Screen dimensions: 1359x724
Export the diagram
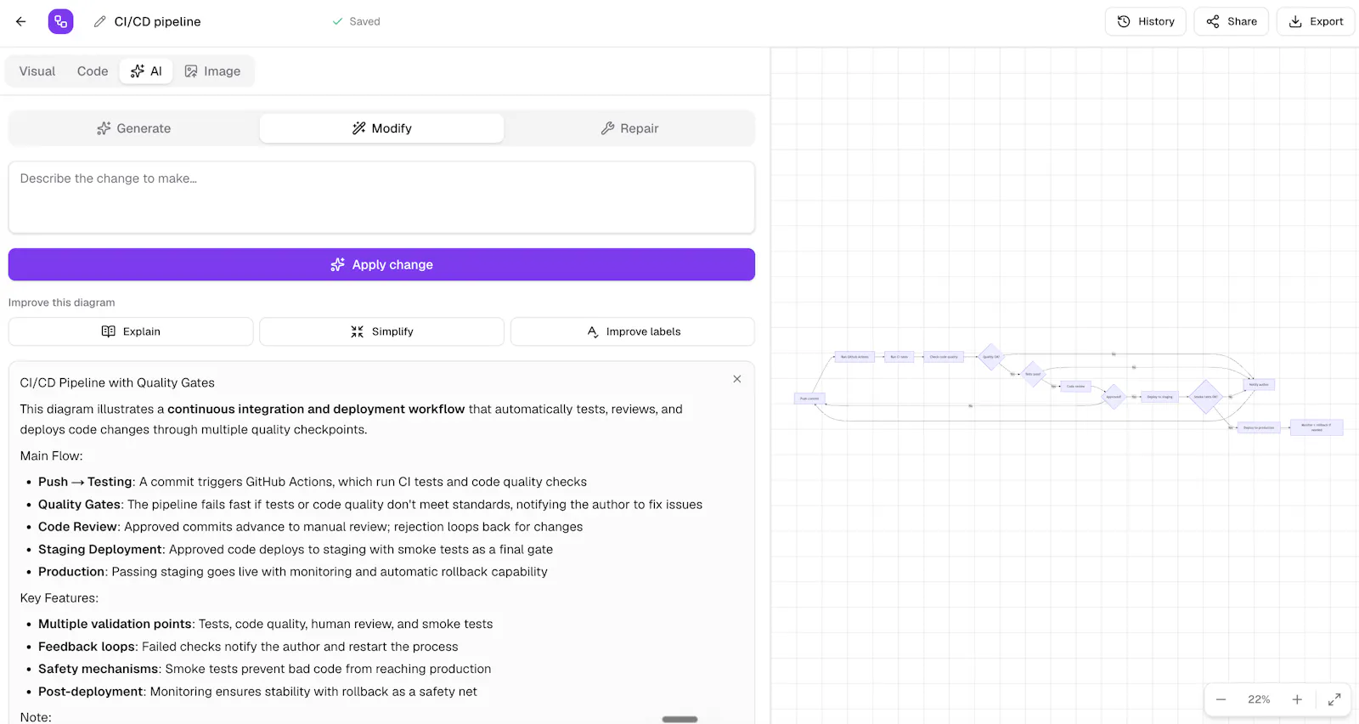point(1316,21)
